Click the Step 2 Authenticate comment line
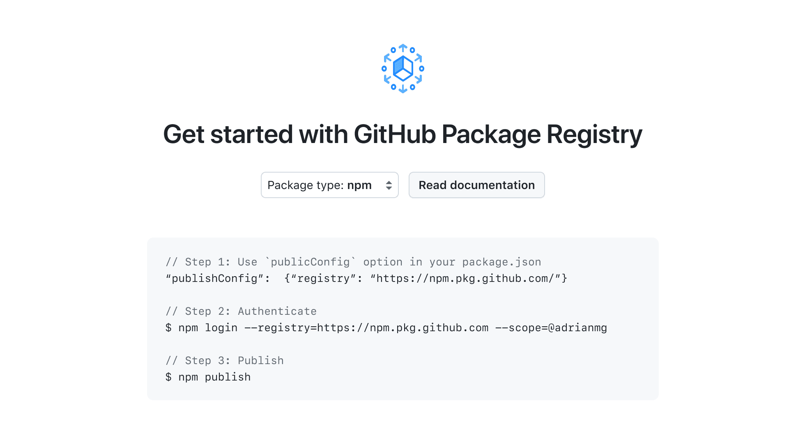The height and width of the screenshot is (443, 805). point(241,311)
